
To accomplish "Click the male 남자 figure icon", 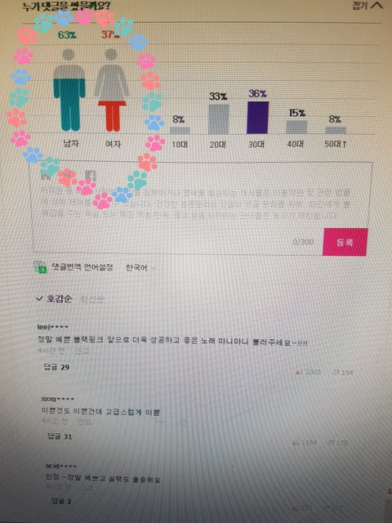I will click(69, 90).
